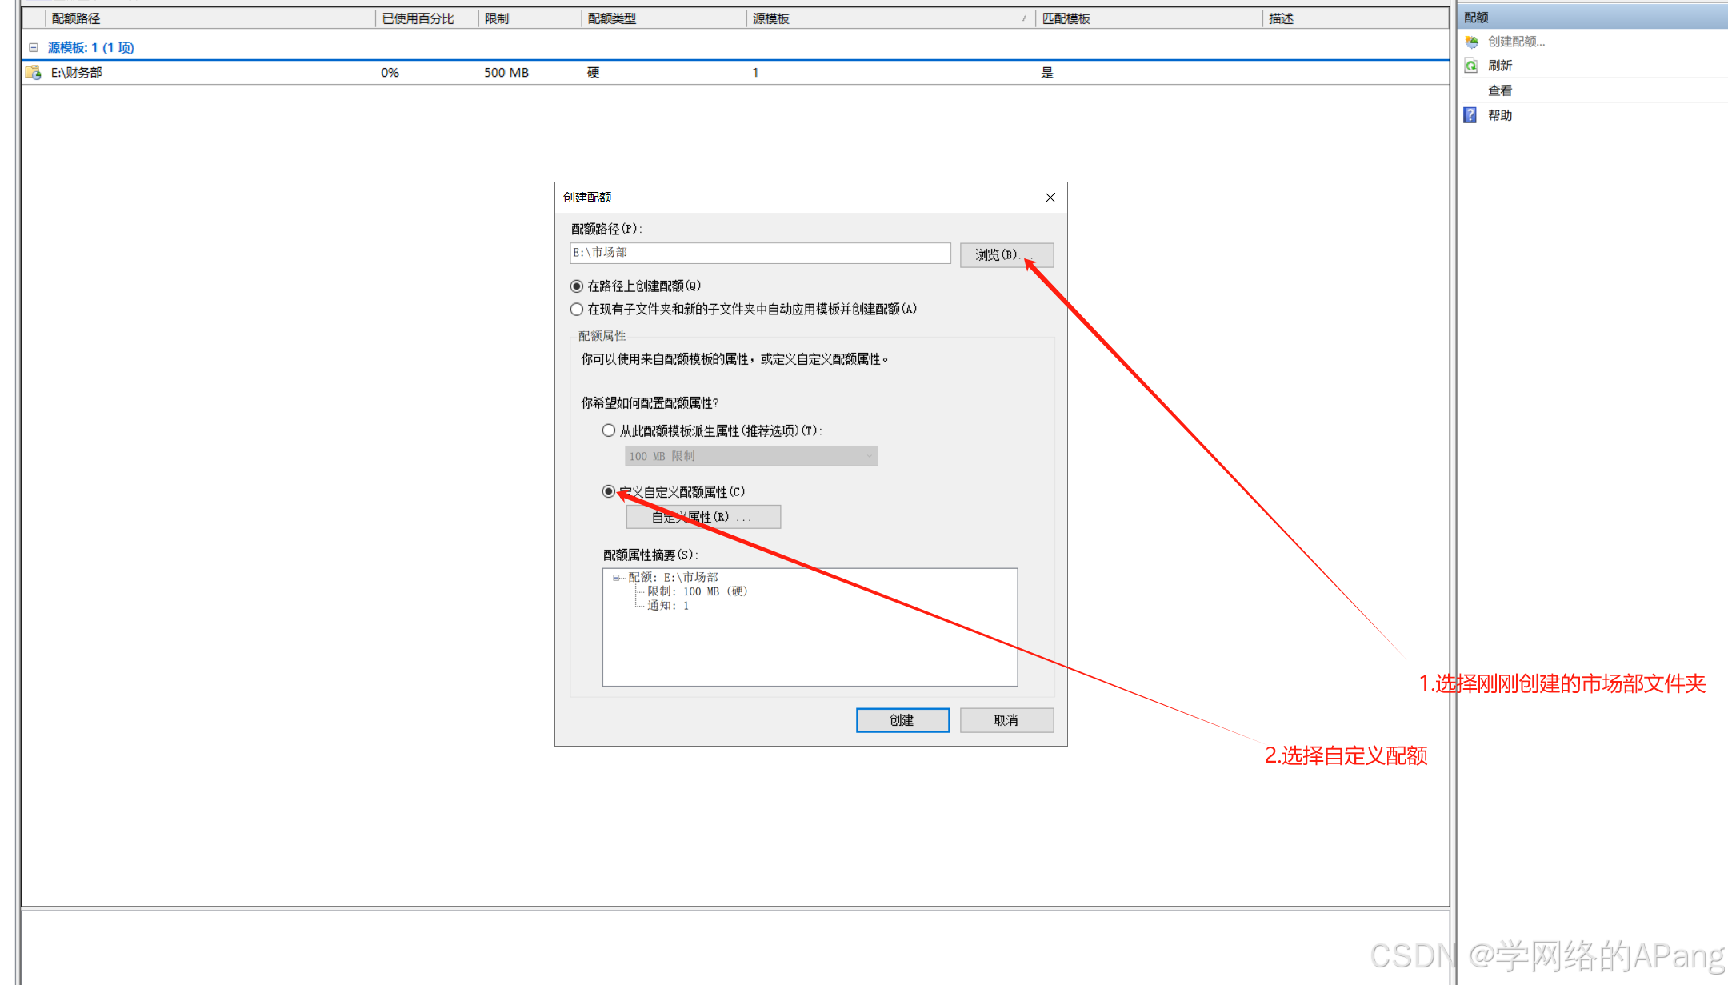Click the blue 帮助 help icon
The width and height of the screenshot is (1728, 985).
click(1470, 115)
